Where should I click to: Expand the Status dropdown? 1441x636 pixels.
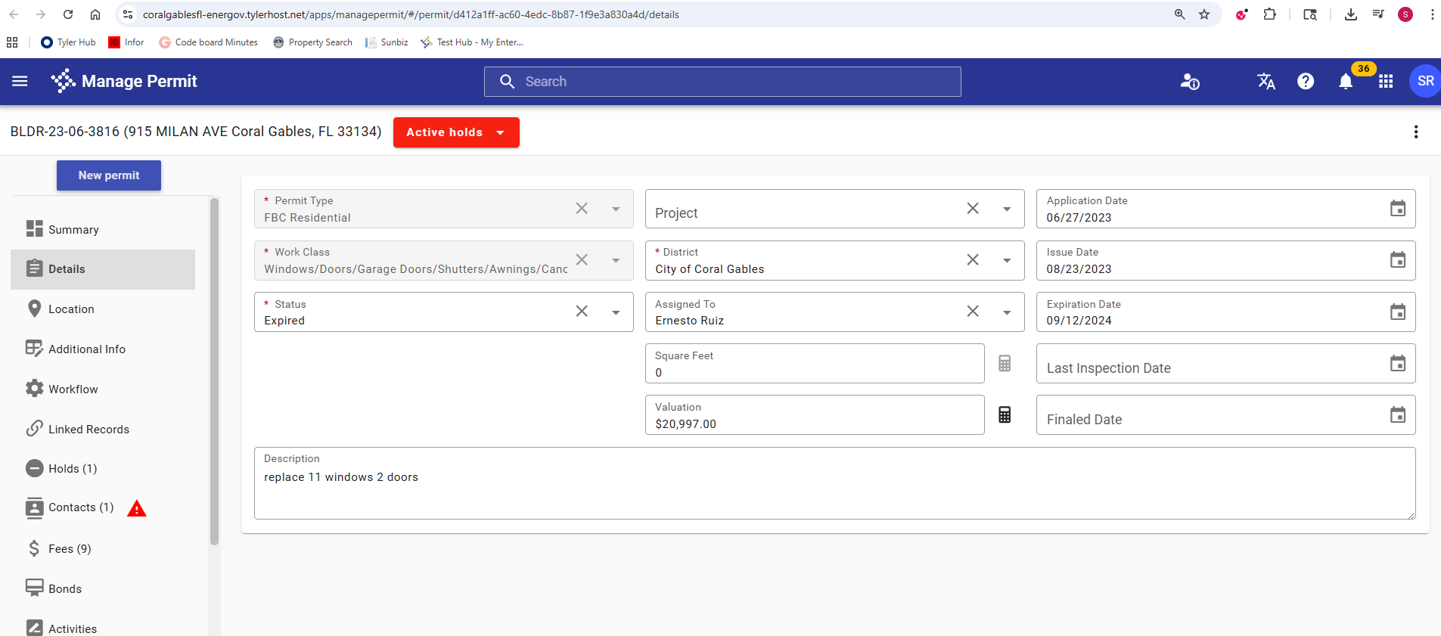tap(616, 312)
